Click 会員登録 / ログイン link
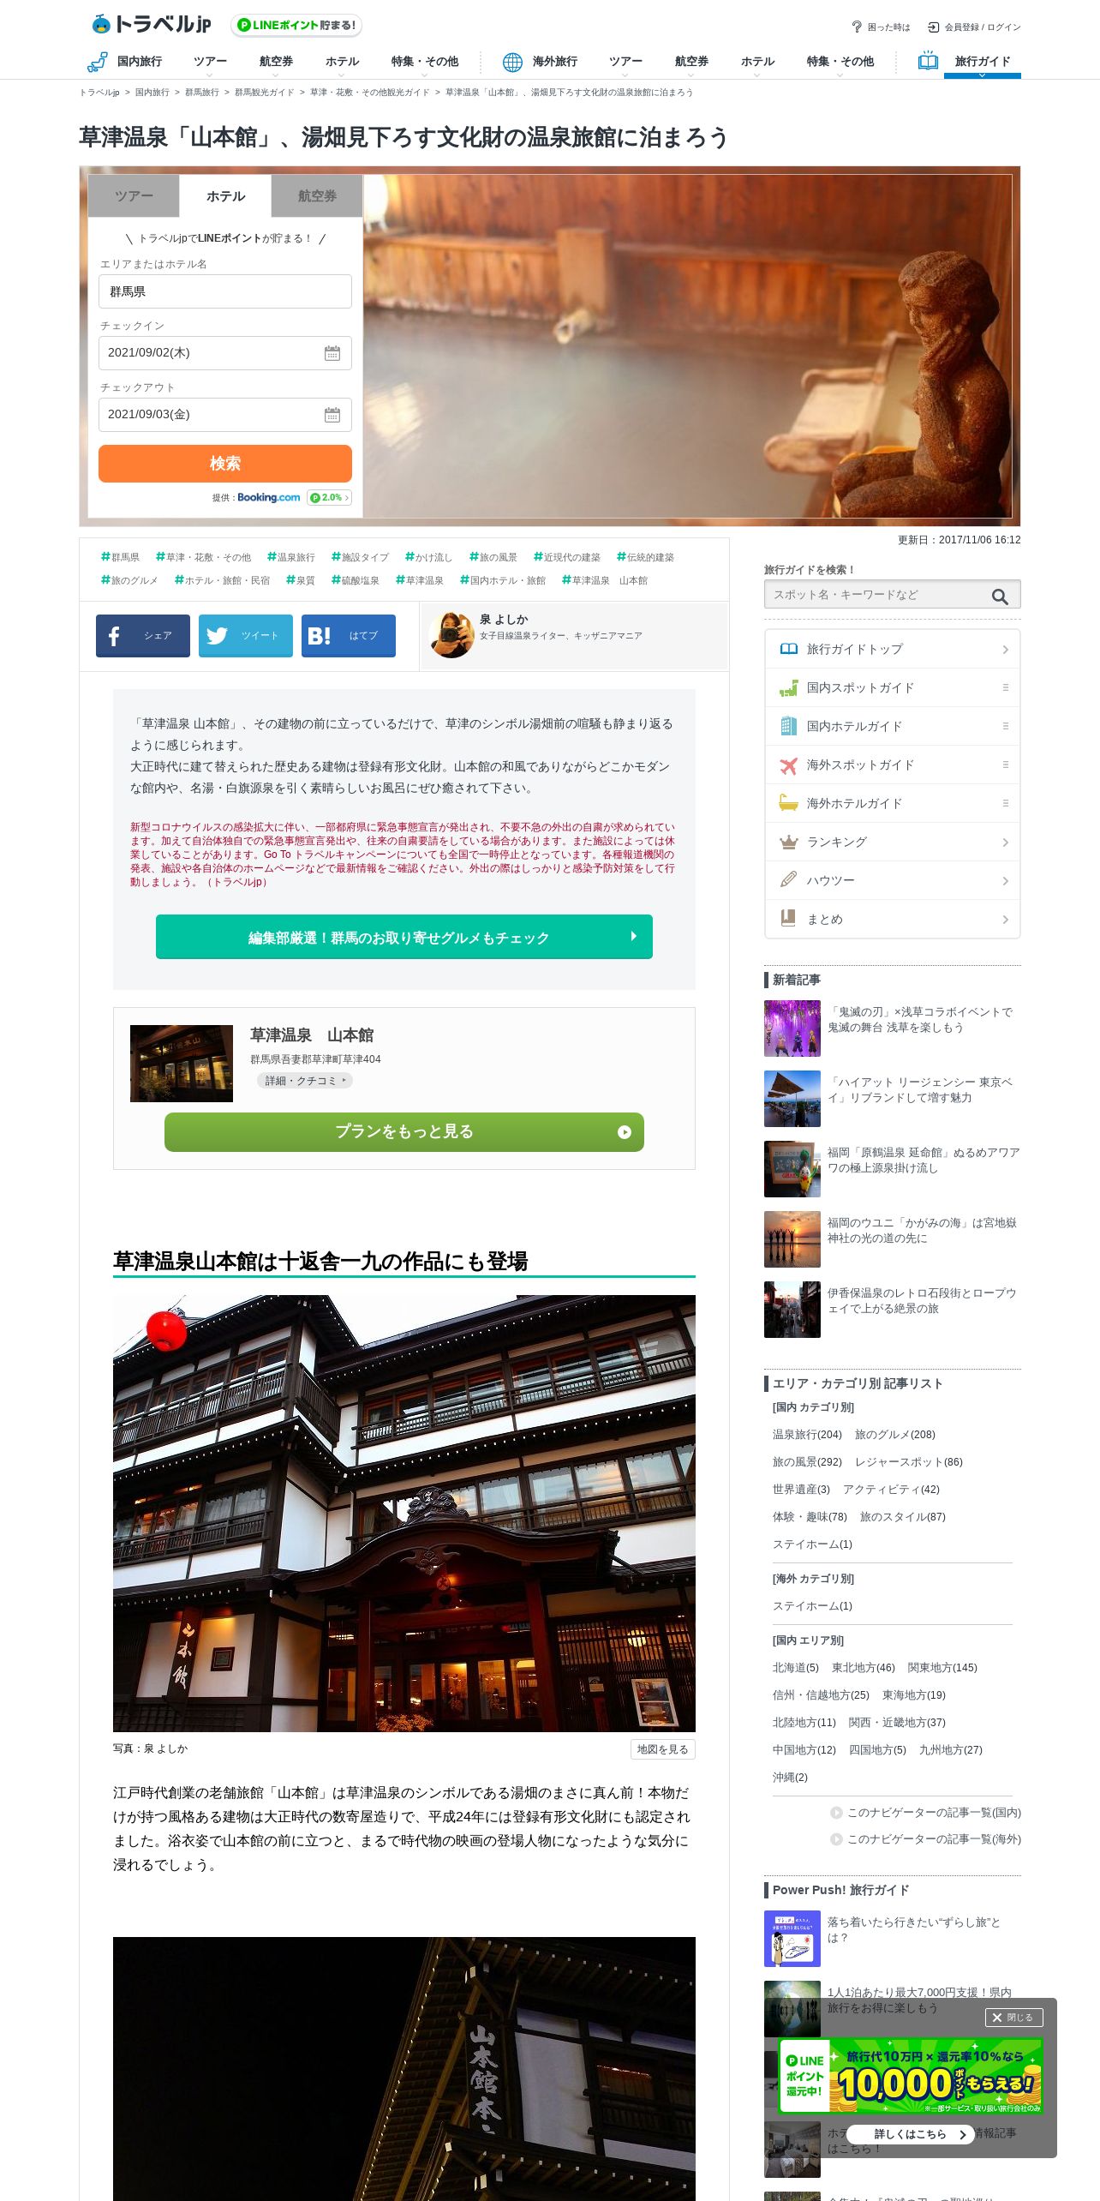 tap(975, 27)
